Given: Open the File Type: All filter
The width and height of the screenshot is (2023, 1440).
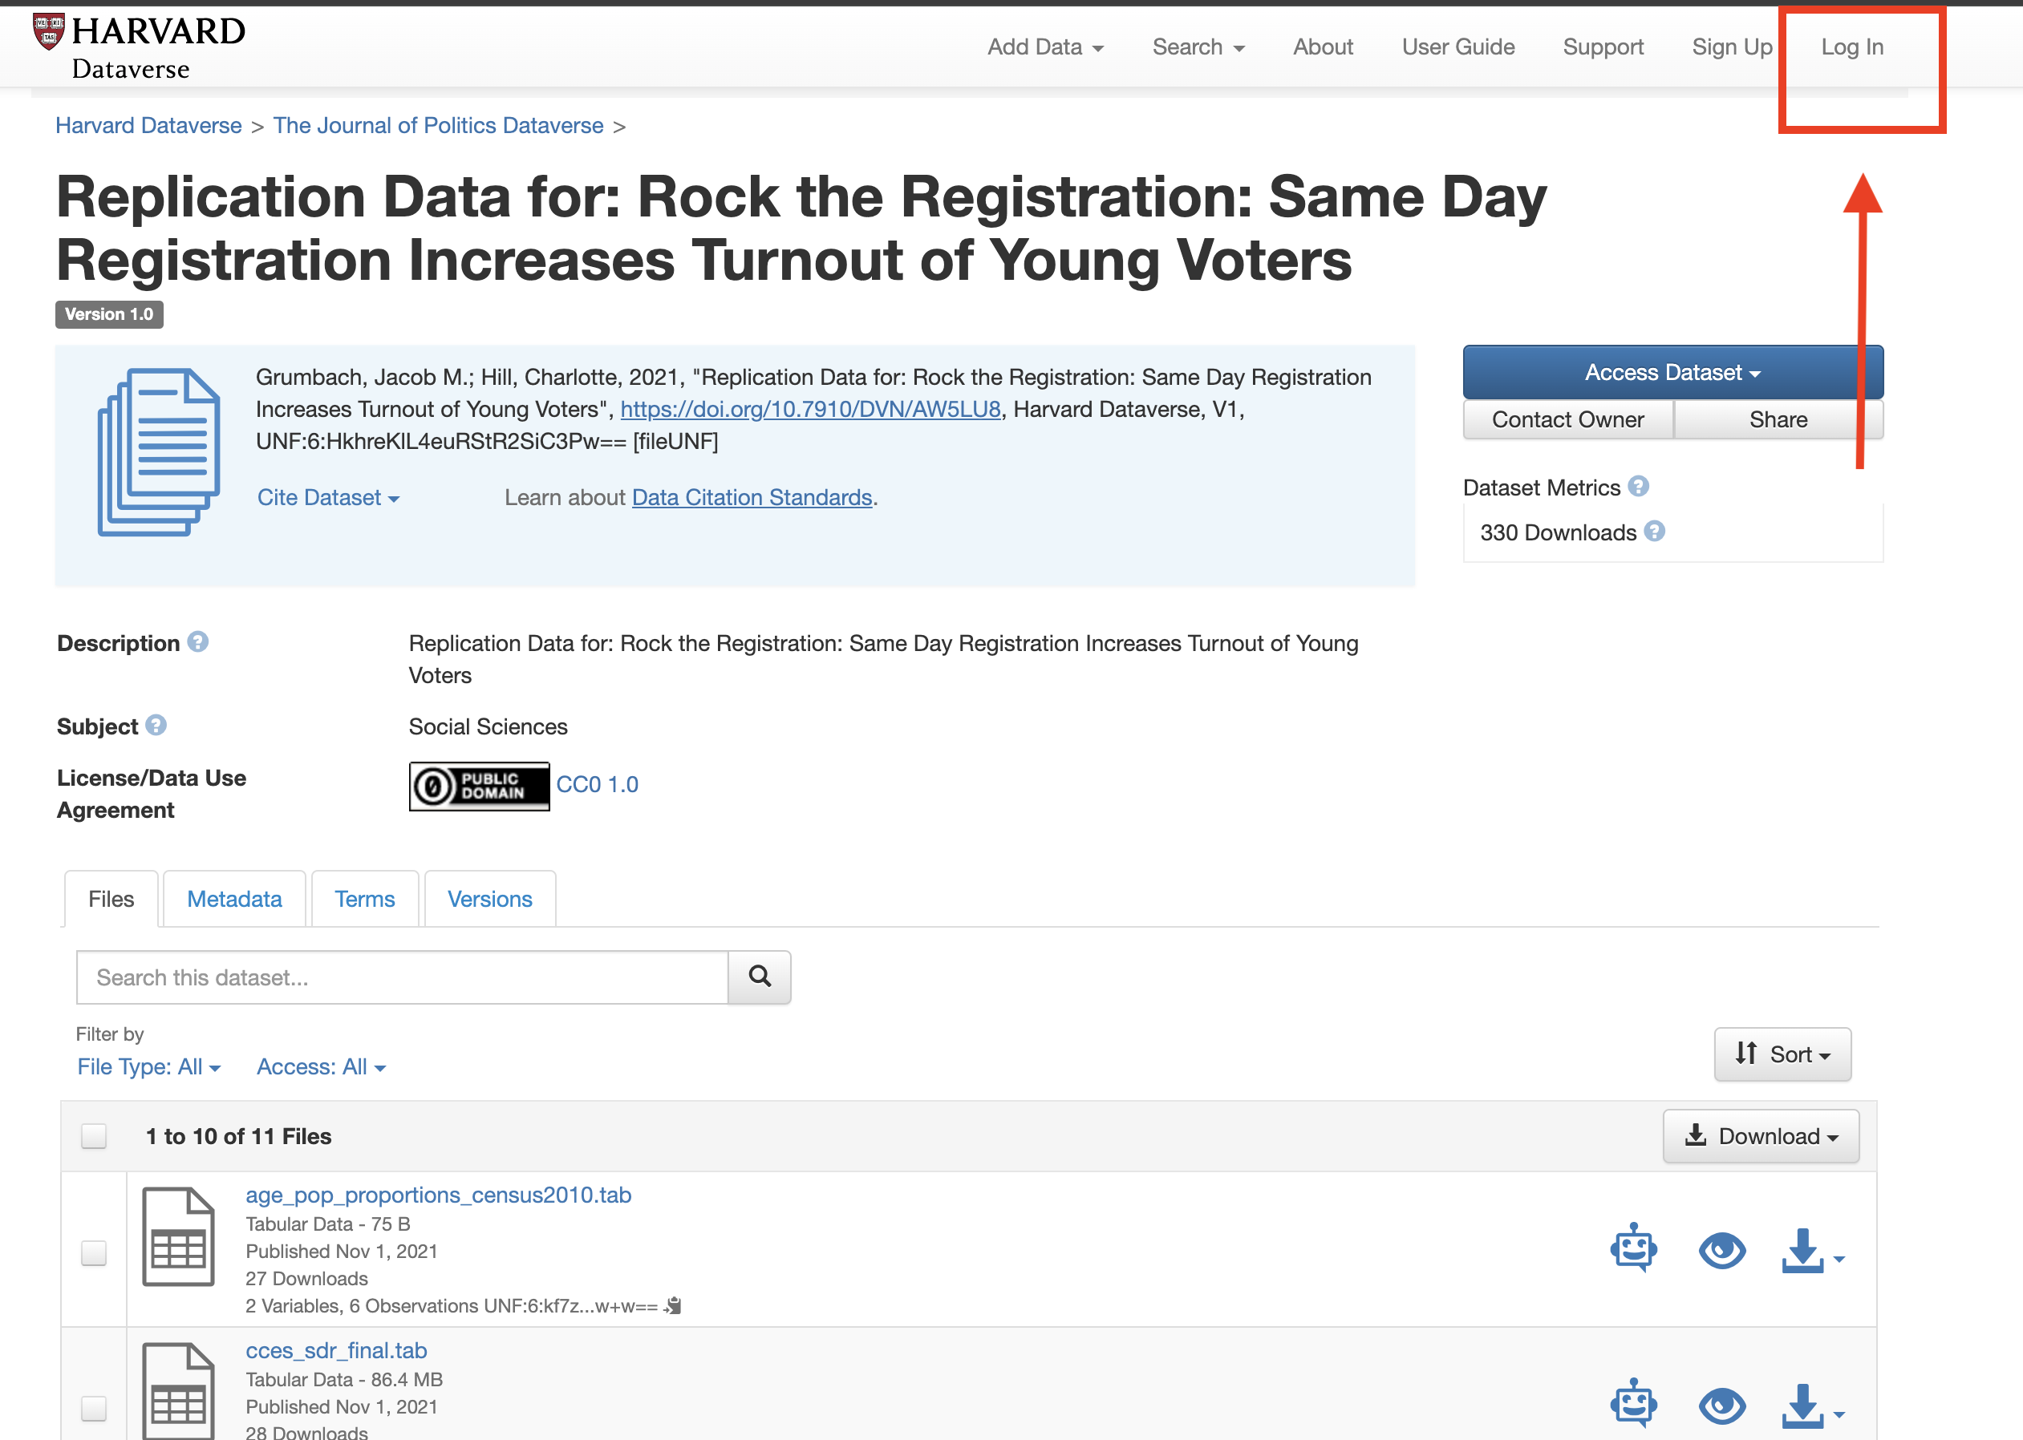Looking at the screenshot, I should (148, 1066).
